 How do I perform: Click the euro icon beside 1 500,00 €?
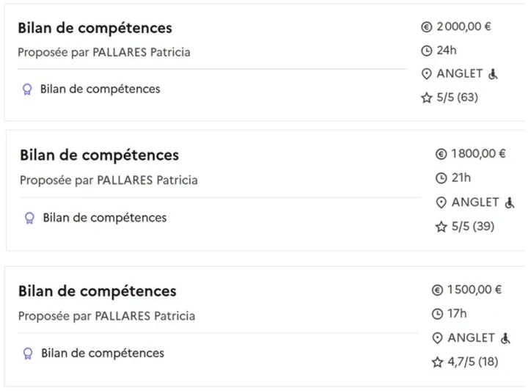[x=438, y=290]
